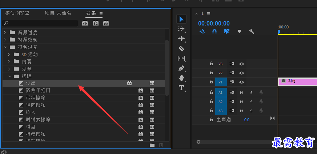317x154 pixels.
Task: Select the Ripple Edit tool
Action: pyautogui.click(x=181, y=39)
